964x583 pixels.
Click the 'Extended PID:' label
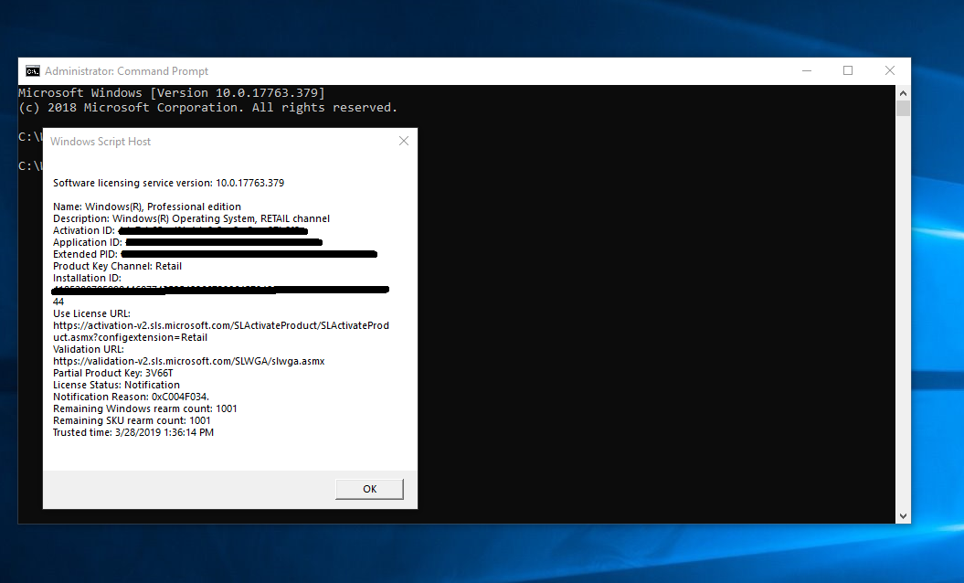tap(86, 254)
